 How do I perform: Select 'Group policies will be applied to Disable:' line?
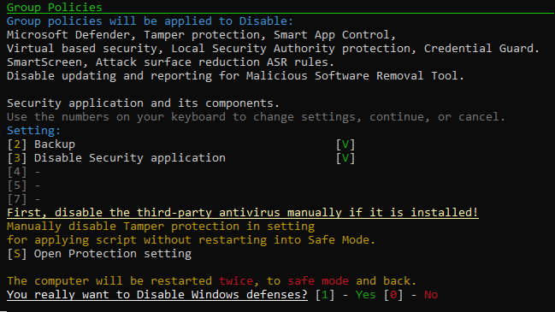point(150,21)
